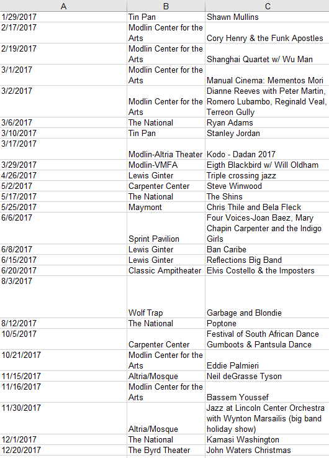Select column A header
The width and height of the screenshot is (329, 458).
coord(63,6)
